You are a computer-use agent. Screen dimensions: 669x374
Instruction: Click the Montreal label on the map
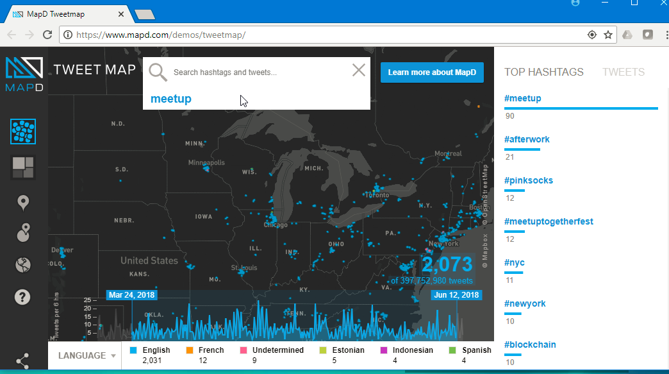448,153
